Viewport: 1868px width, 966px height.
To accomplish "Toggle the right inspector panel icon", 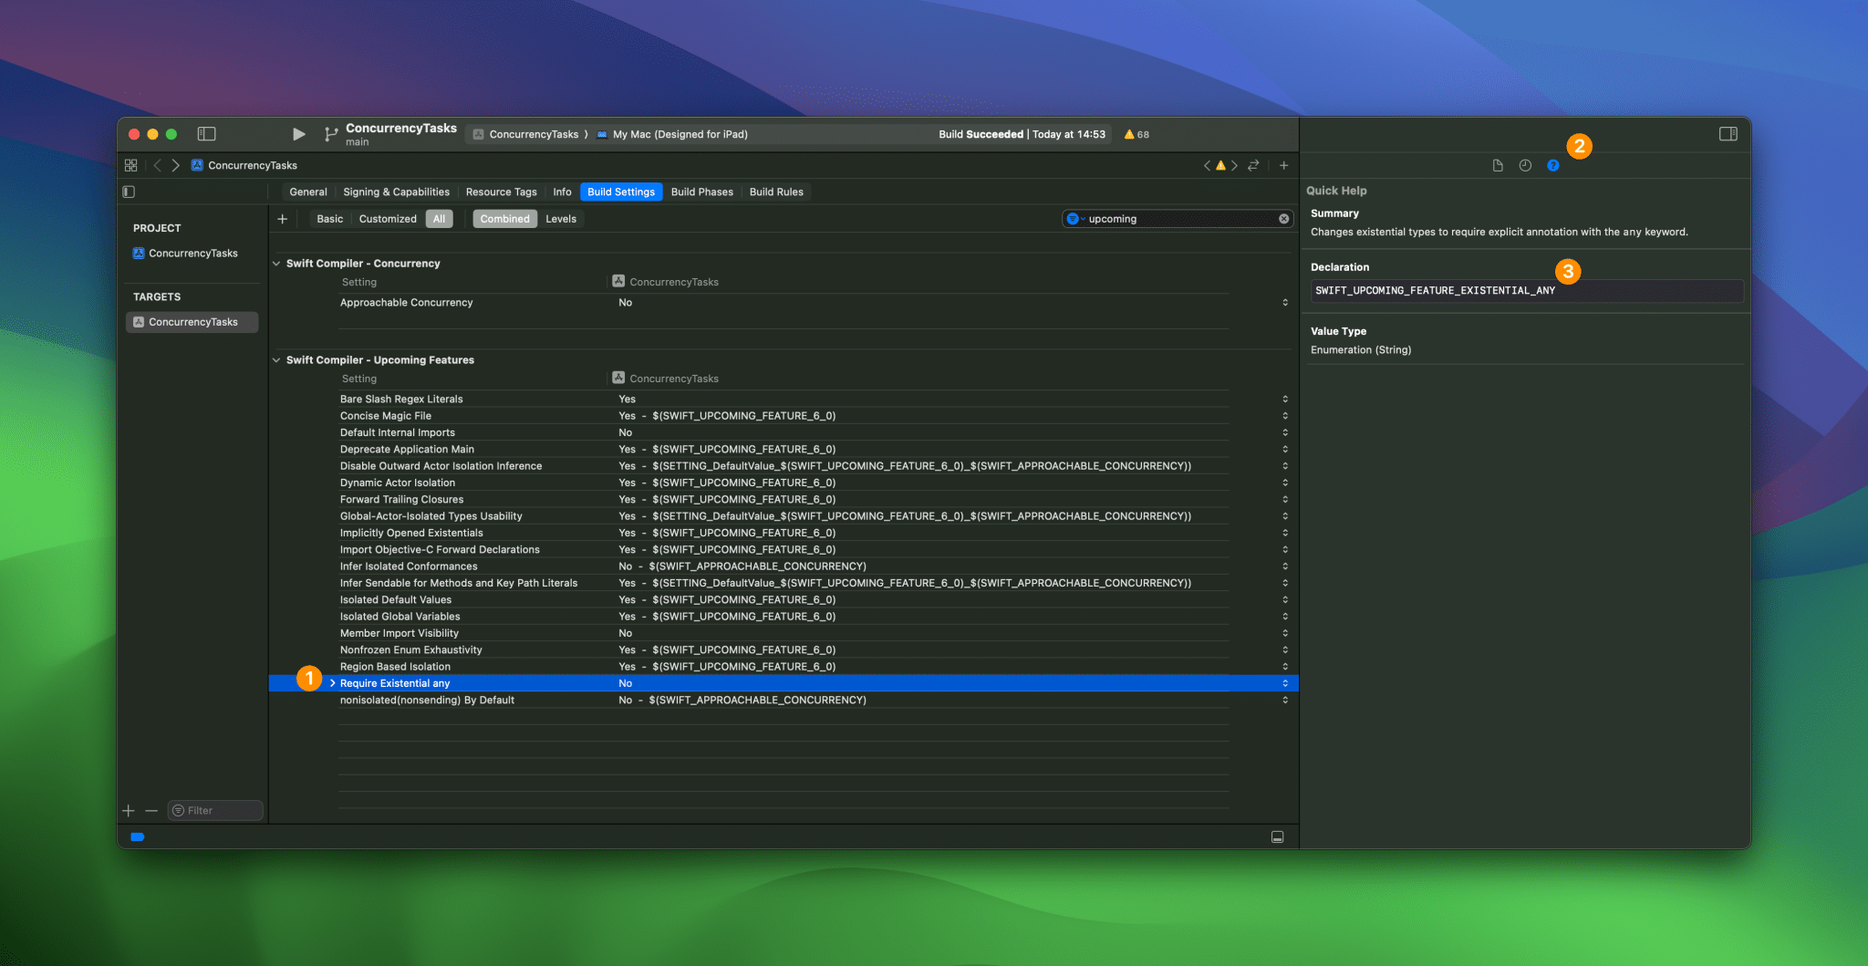I will pyautogui.click(x=1728, y=134).
